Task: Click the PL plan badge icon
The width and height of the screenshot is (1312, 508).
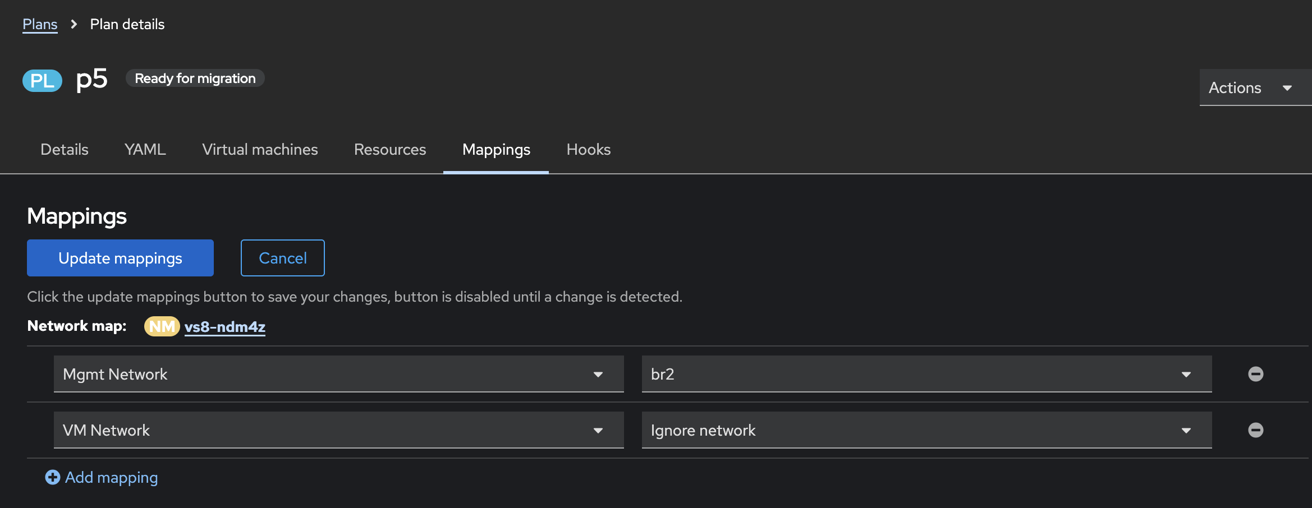Action: pos(42,80)
